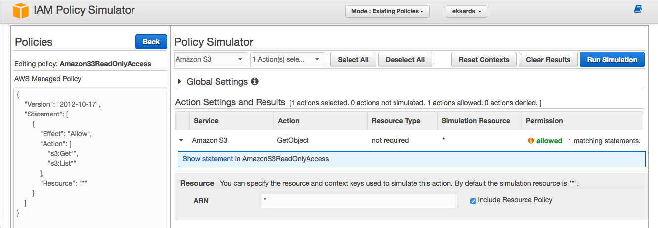
Task: Open the documentation book icon
Action: (638, 9)
